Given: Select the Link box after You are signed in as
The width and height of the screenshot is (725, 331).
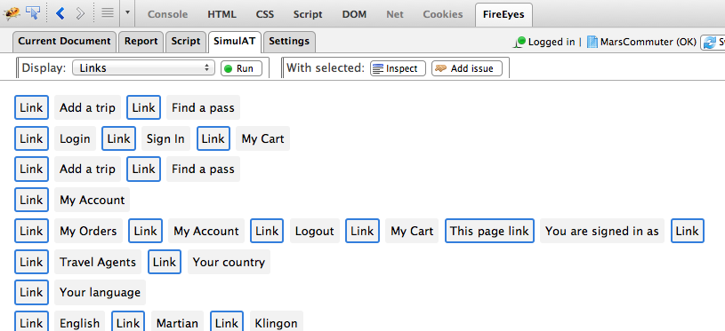Looking at the screenshot, I should tap(687, 231).
